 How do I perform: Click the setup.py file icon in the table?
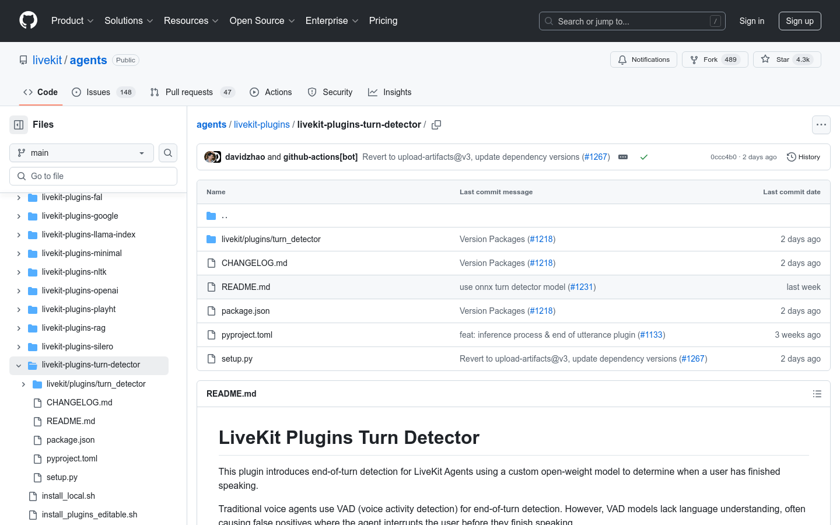click(211, 359)
